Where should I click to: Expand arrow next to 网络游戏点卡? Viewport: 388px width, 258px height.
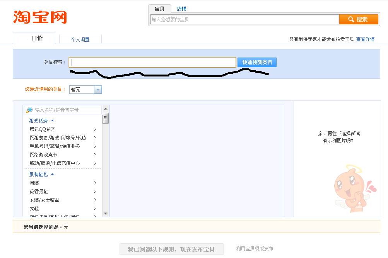coord(95,155)
